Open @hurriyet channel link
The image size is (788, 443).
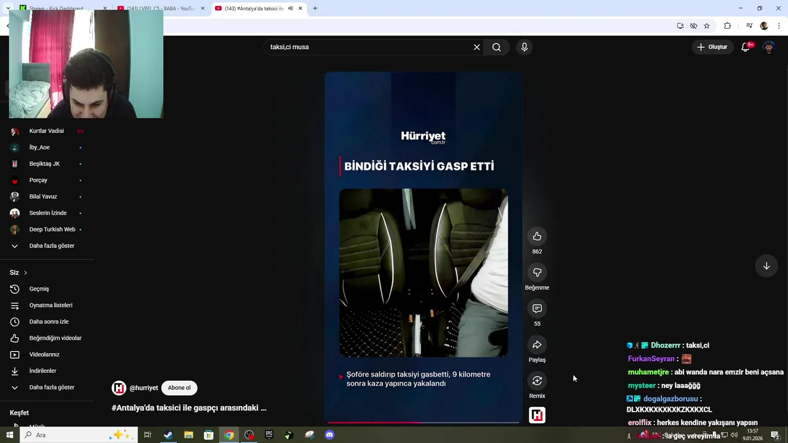pyautogui.click(x=143, y=388)
